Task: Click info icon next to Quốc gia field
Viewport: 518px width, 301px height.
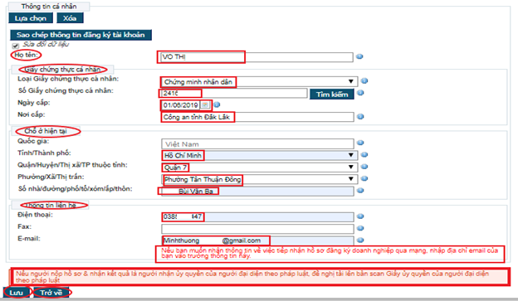Action: 360,143
